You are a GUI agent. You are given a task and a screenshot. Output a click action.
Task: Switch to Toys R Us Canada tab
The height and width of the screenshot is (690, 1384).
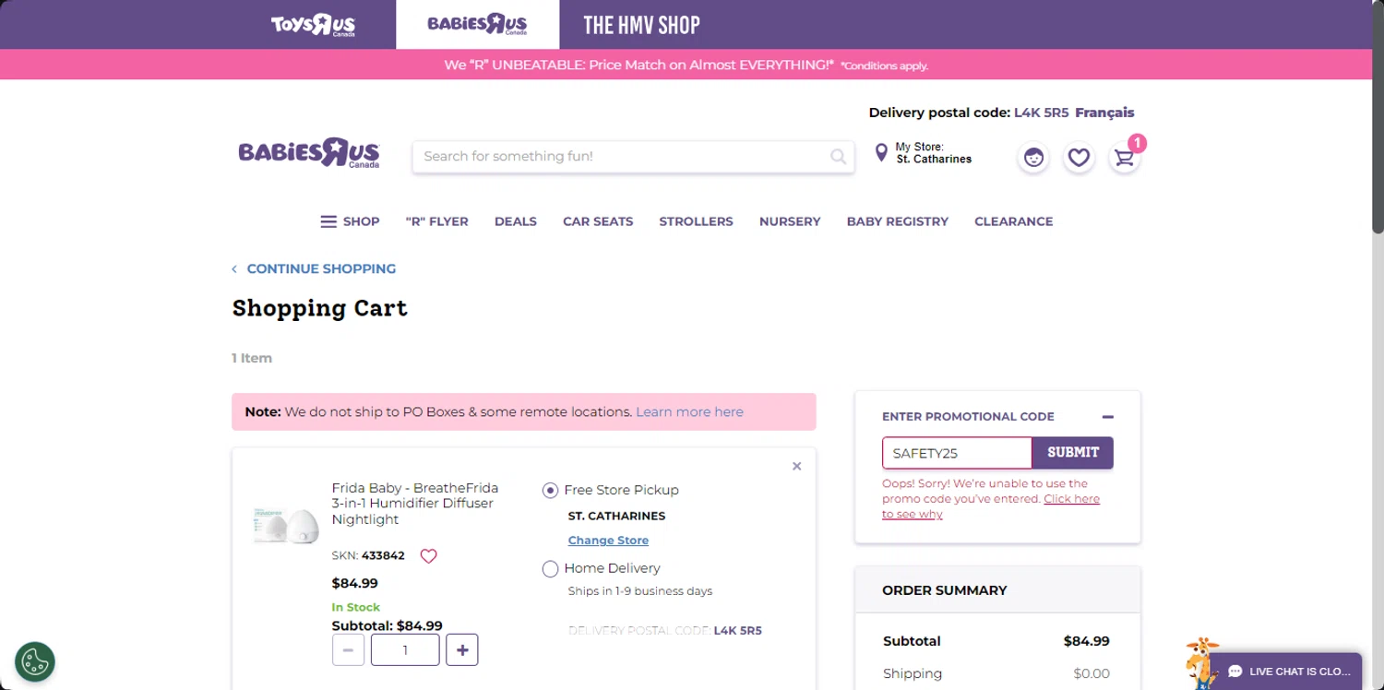pyautogui.click(x=313, y=25)
